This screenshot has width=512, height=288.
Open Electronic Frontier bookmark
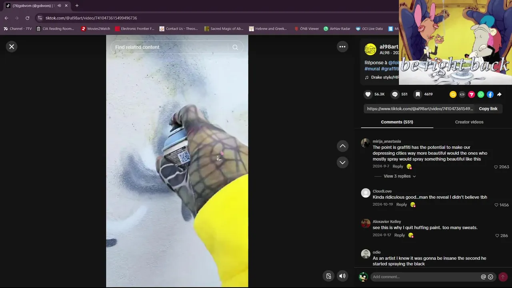click(x=134, y=29)
